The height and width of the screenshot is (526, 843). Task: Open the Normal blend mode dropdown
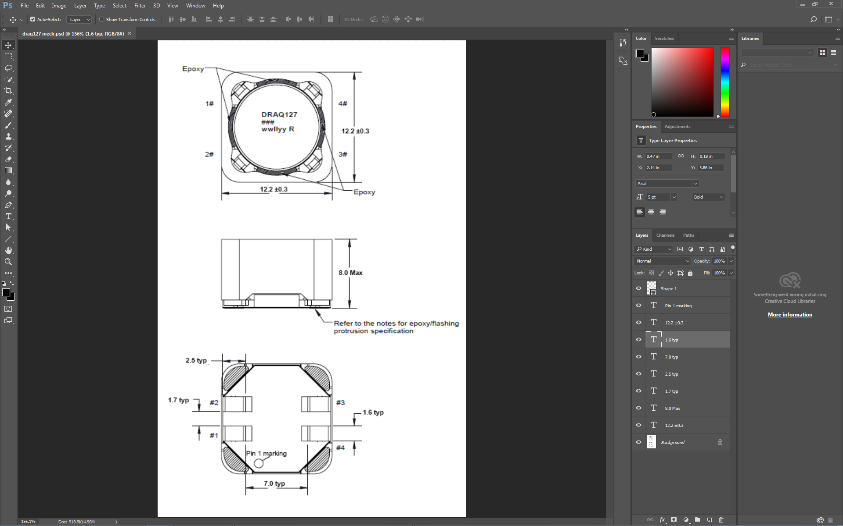click(x=662, y=261)
